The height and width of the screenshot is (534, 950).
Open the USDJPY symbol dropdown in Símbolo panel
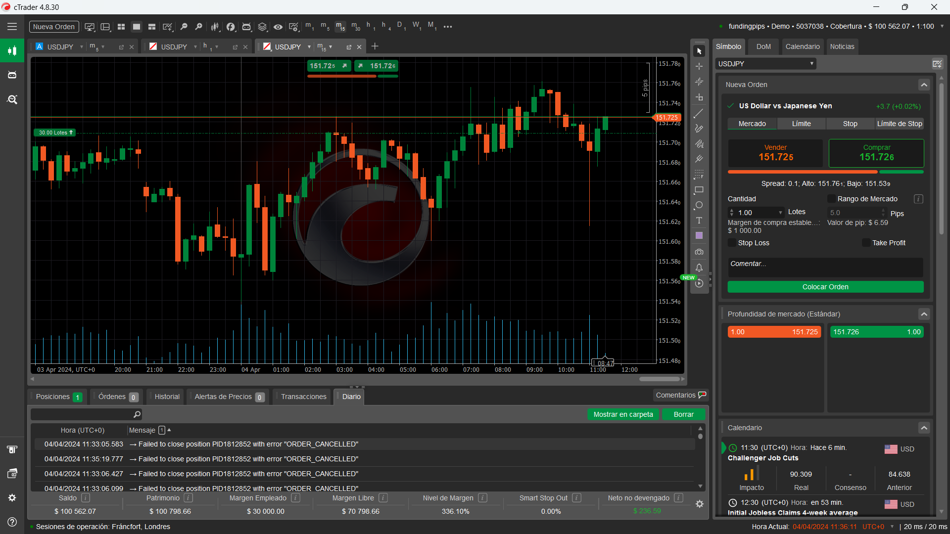pyautogui.click(x=765, y=64)
